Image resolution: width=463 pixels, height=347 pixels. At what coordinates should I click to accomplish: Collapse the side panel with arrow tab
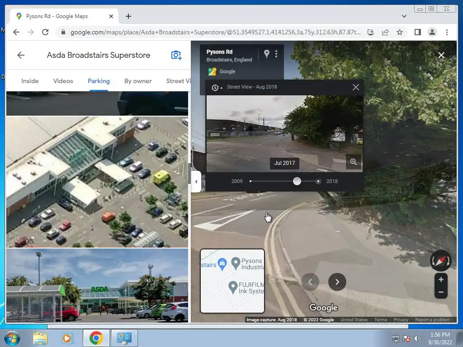(x=196, y=182)
